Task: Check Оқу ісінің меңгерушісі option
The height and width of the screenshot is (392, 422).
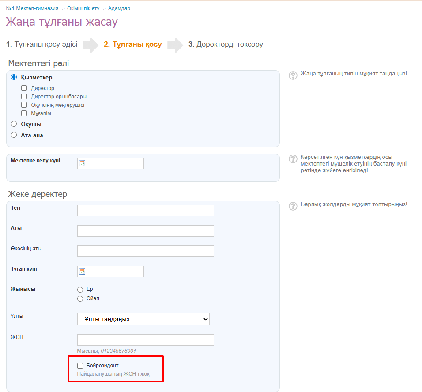Action: click(x=24, y=105)
